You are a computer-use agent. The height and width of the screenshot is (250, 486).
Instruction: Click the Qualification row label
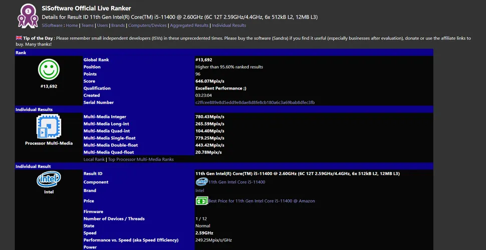pyautogui.click(x=97, y=88)
